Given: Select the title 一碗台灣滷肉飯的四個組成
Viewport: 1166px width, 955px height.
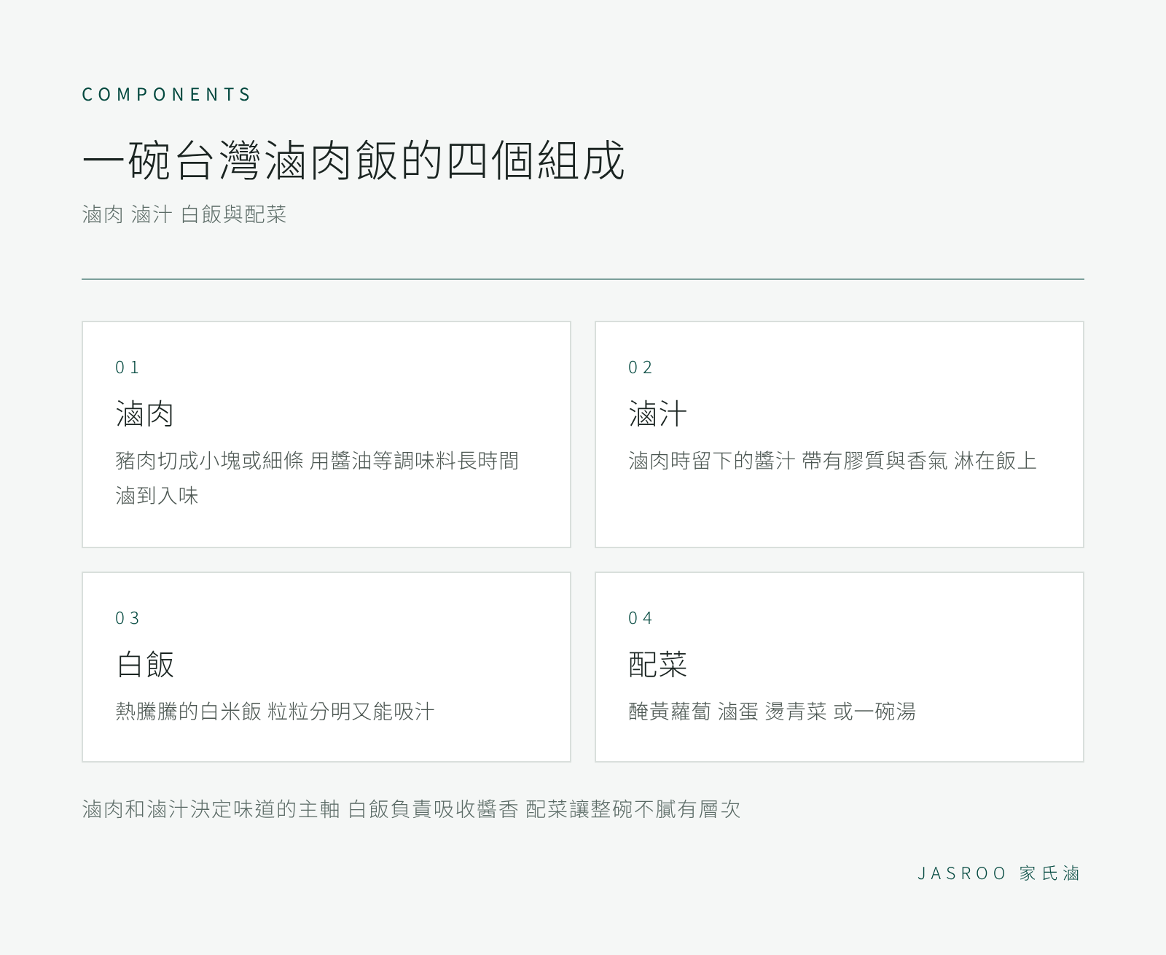Looking at the screenshot, I should tap(353, 160).
